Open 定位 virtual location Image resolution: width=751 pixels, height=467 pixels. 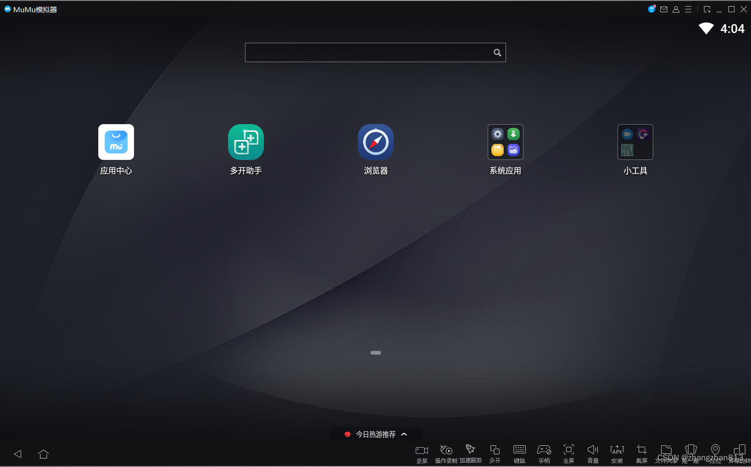pyautogui.click(x=715, y=454)
